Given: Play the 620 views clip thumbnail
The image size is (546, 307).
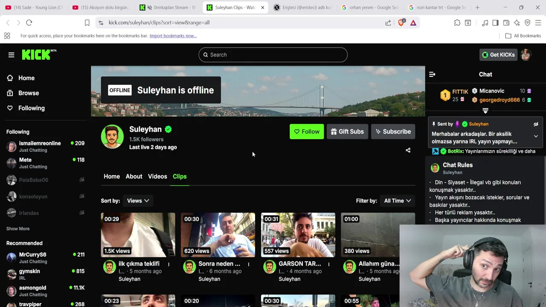Looking at the screenshot, I should [x=218, y=235].
